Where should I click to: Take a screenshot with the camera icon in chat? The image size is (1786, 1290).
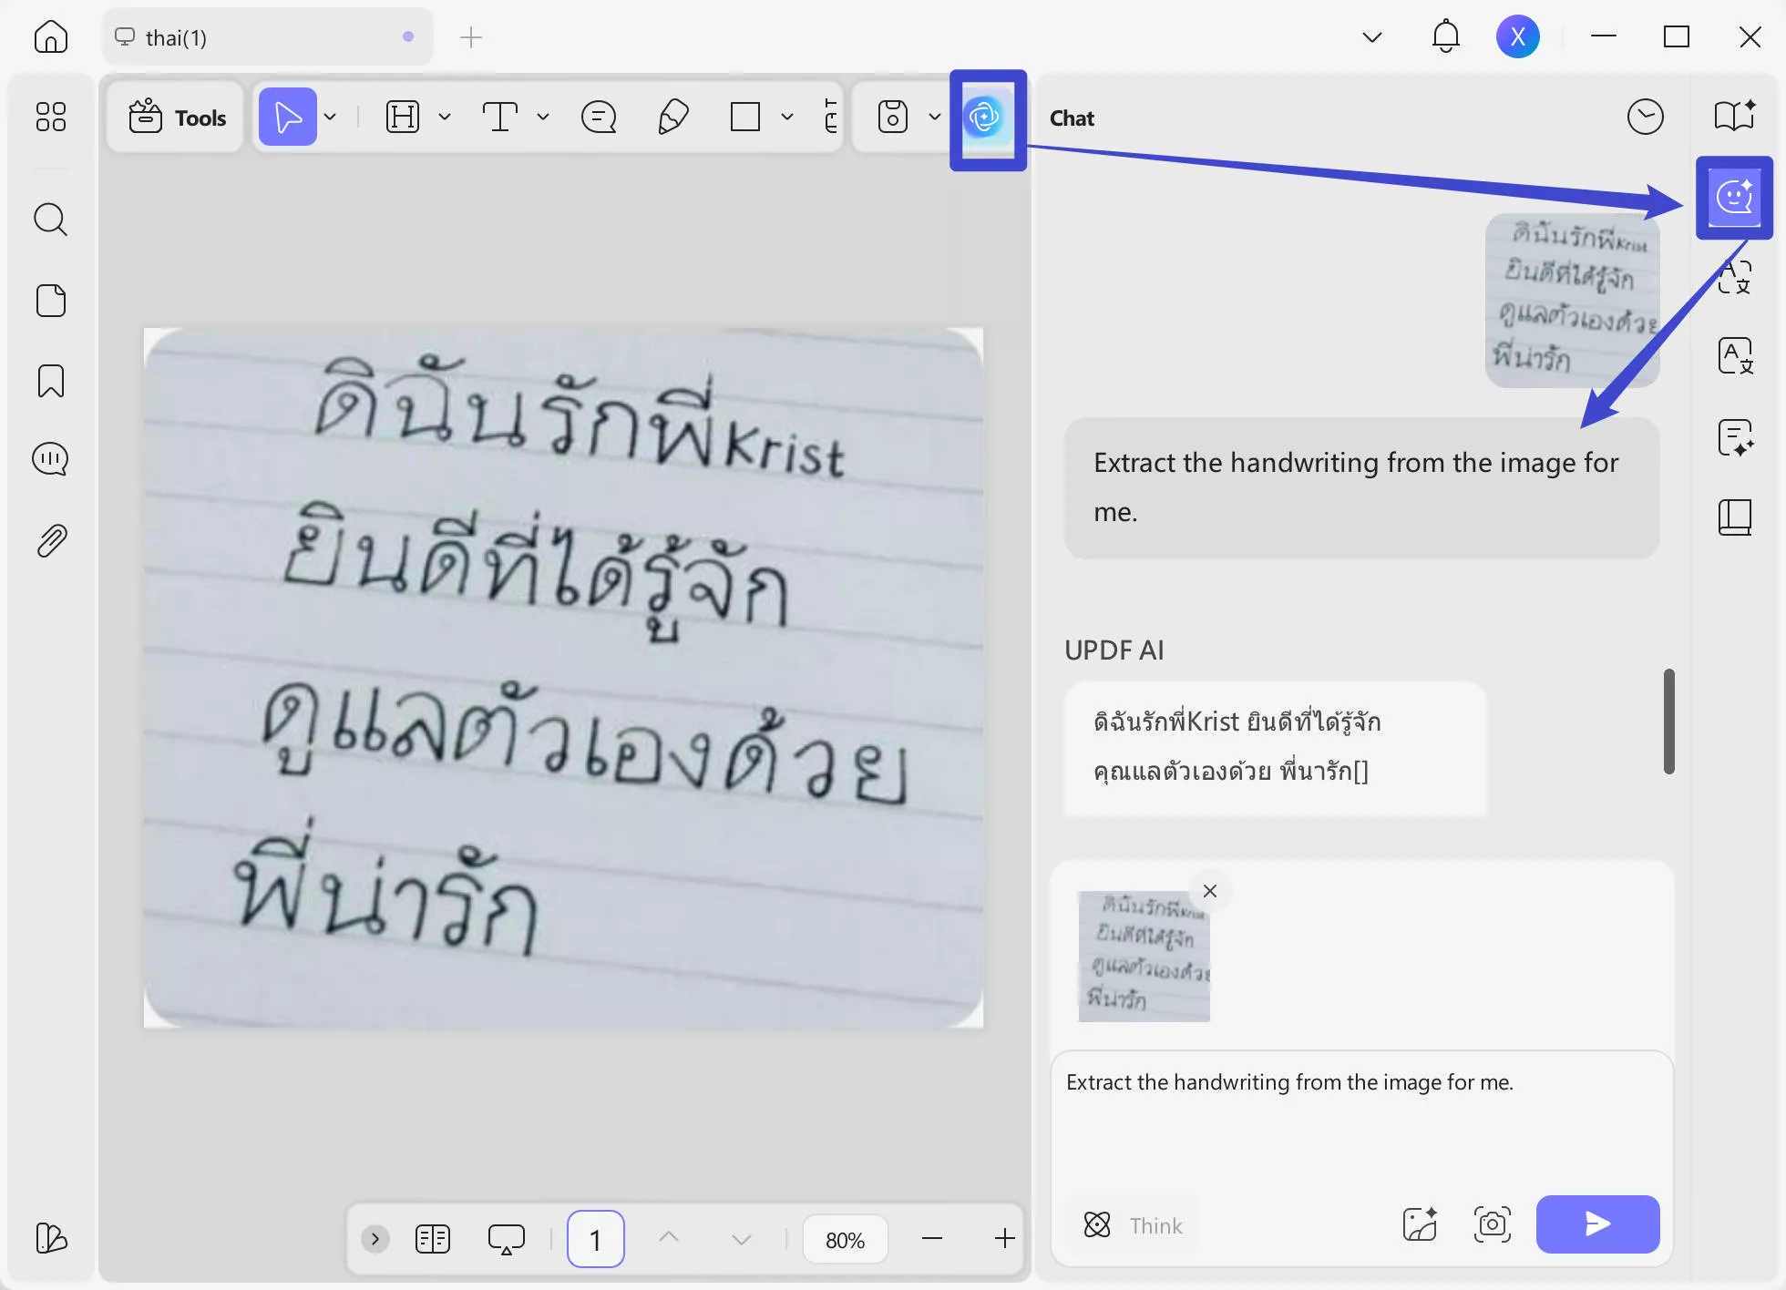coord(1492,1224)
